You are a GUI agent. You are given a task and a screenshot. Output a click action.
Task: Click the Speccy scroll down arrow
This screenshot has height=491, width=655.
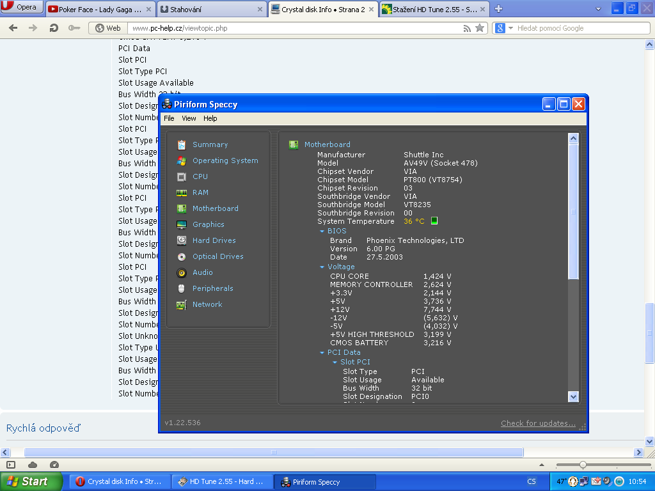[573, 396]
